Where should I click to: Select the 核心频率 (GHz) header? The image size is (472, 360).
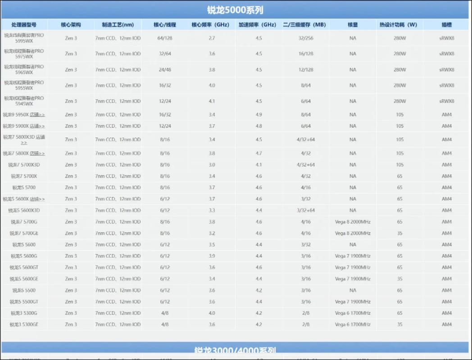pyautogui.click(x=212, y=25)
